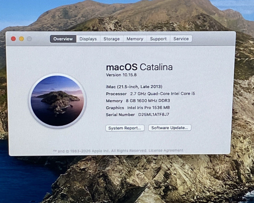Select serial number D25ML1ATF8J7
The image size is (254, 203).
tap(154, 114)
